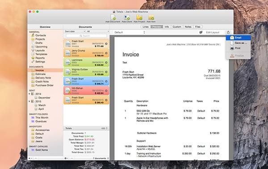The height and width of the screenshot is (169, 268).
Task: Switch to the Lines tab
Action: [x=146, y=27]
